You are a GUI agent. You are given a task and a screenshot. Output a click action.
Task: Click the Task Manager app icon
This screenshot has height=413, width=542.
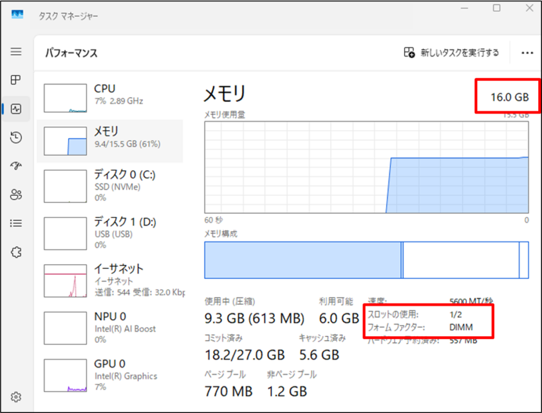(17, 15)
